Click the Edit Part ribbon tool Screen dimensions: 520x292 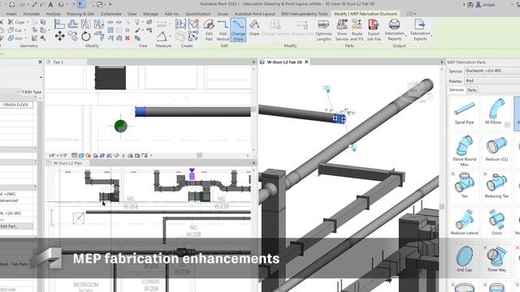click(209, 30)
